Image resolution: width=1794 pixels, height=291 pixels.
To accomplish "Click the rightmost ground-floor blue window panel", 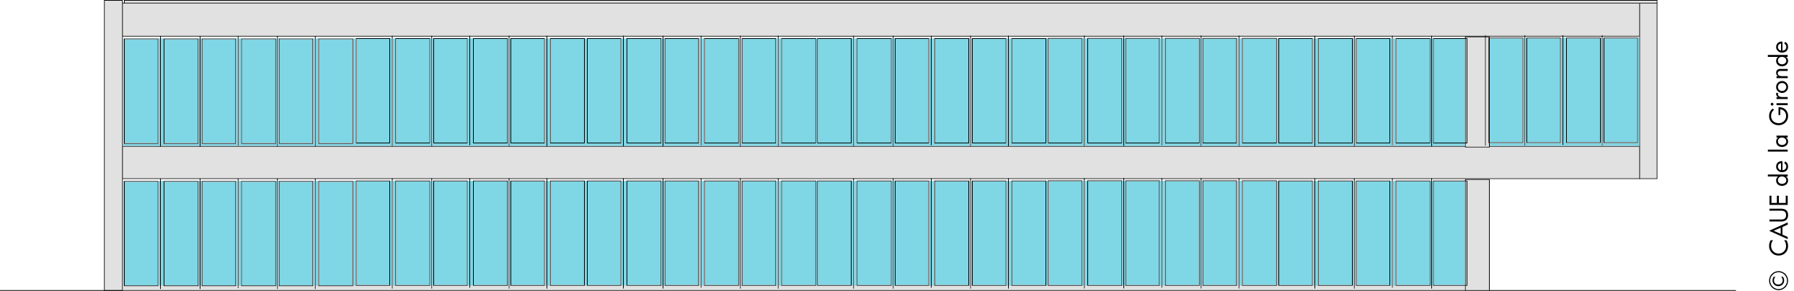I will point(1449,233).
